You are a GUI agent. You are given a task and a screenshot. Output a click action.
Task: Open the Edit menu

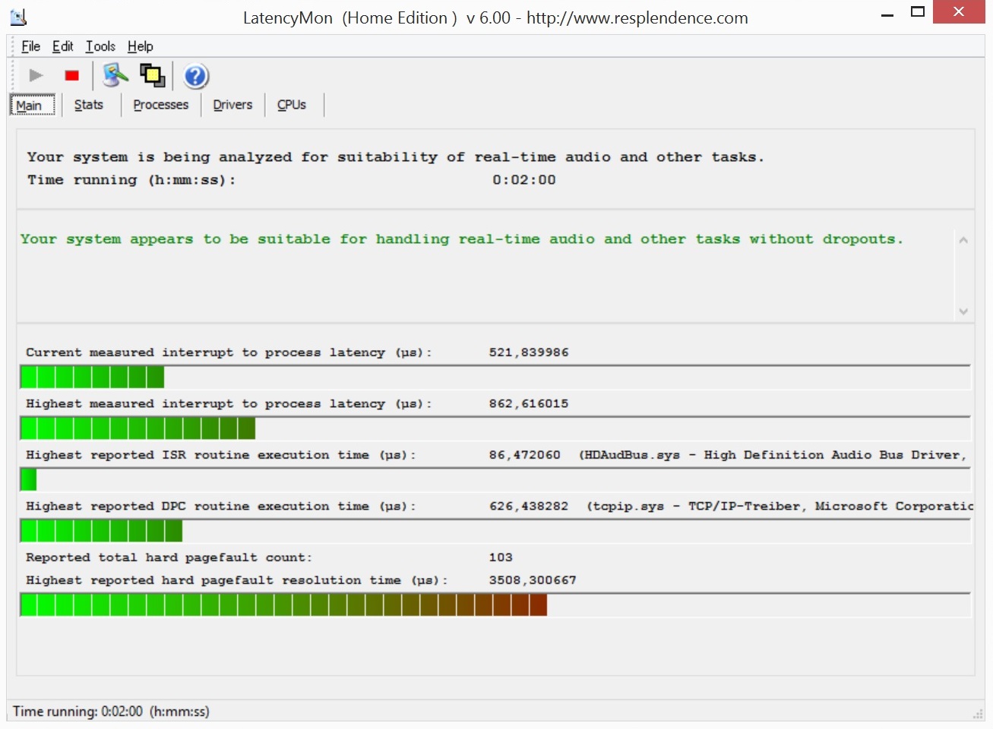click(x=63, y=46)
